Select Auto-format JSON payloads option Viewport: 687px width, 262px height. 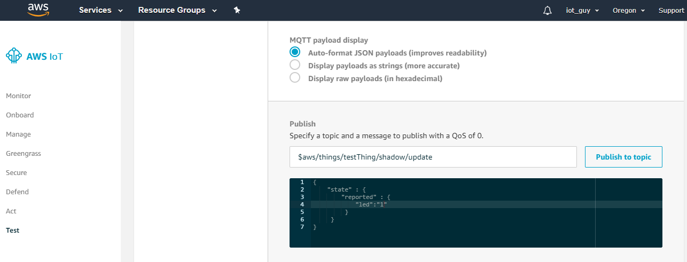(295, 53)
